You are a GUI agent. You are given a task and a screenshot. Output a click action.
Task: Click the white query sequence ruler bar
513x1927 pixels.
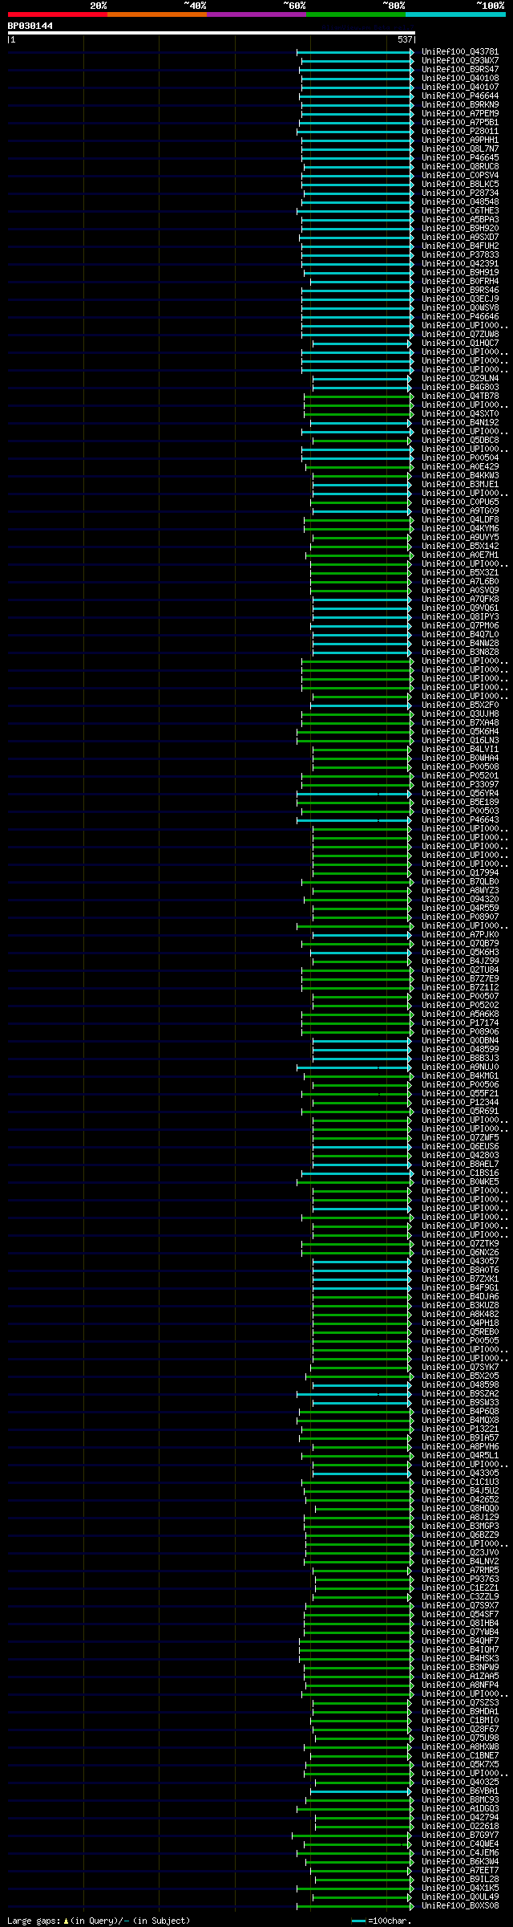(211, 33)
